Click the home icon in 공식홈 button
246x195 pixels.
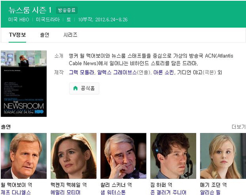pyautogui.click(x=75, y=88)
